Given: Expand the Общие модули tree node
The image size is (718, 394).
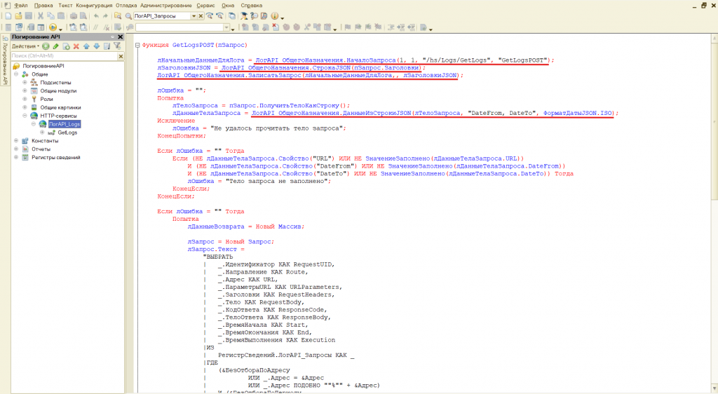Looking at the screenshot, I should pos(25,90).
